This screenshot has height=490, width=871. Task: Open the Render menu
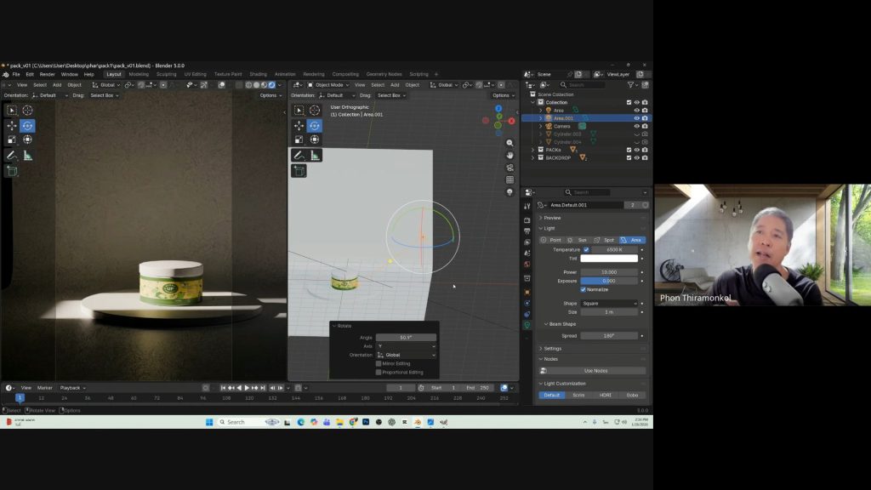(x=47, y=74)
